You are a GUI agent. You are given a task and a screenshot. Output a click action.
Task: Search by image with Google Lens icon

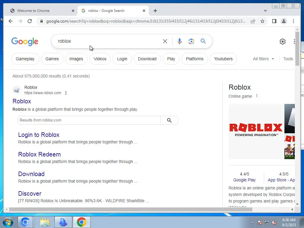click(x=191, y=41)
